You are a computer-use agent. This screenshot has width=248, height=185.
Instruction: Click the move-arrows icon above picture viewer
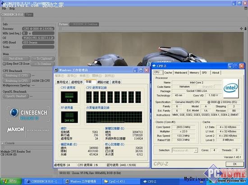point(241,28)
